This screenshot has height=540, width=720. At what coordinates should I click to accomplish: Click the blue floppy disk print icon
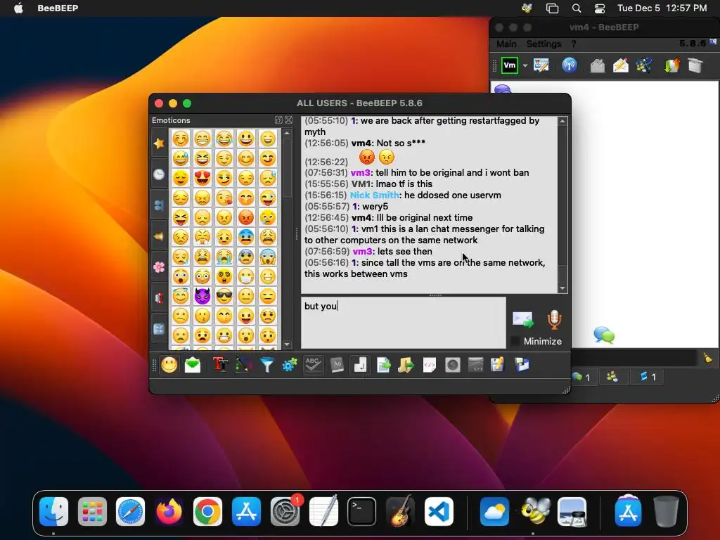pyautogui.click(x=522, y=365)
